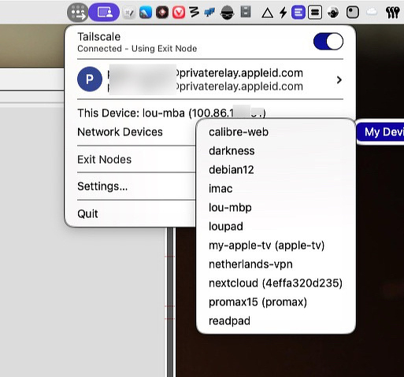Click the privaterelay.appleid.com account row
The image size is (404, 377).
coord(210,79)
